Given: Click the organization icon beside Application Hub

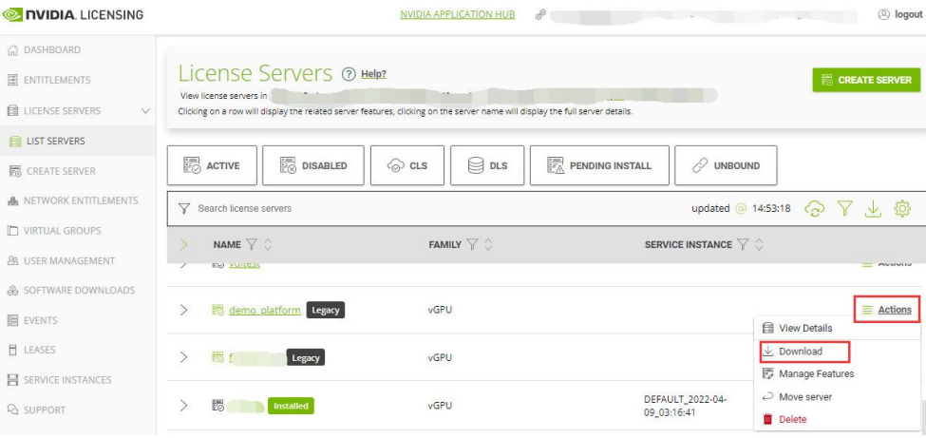Looking at the screenshot, I should point(539,15).
